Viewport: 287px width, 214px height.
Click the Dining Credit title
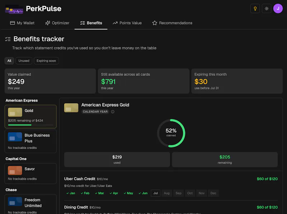(x=76, y=207)
